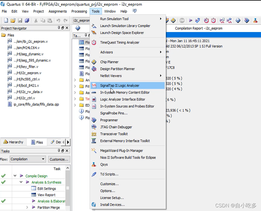
Task: Switch to the Hierarchy tab
Action: [x=13, y=142]
